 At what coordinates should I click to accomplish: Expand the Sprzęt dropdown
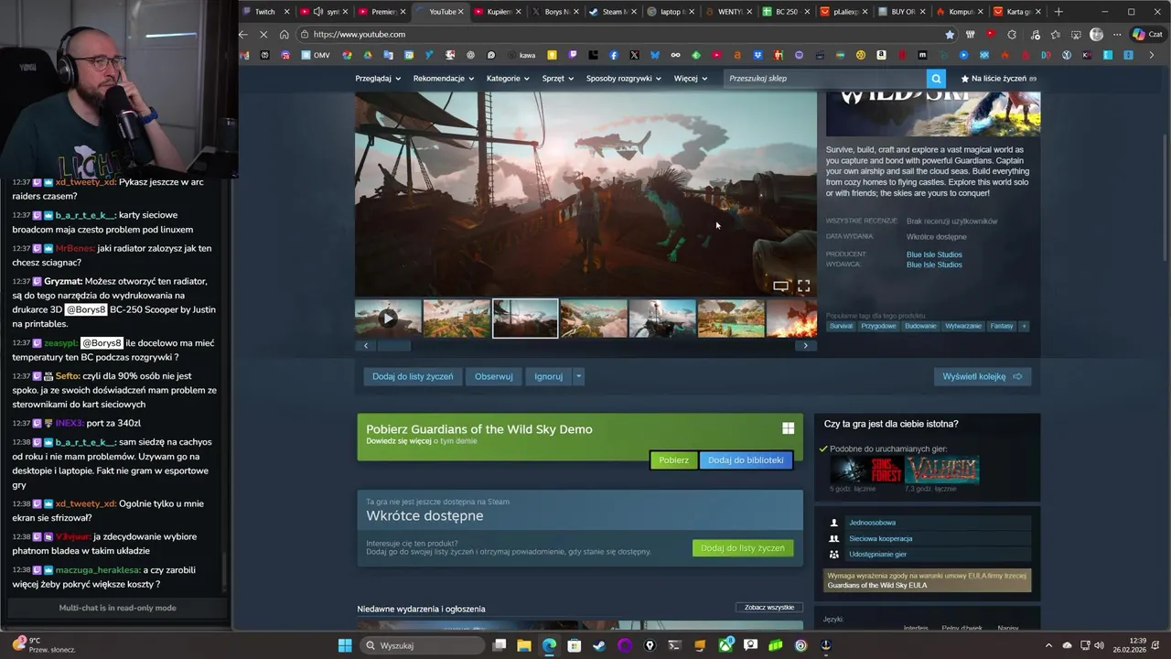[x=558, y=79]
